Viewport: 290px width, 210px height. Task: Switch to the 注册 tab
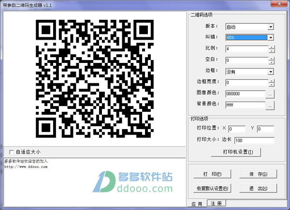(216, 203)
